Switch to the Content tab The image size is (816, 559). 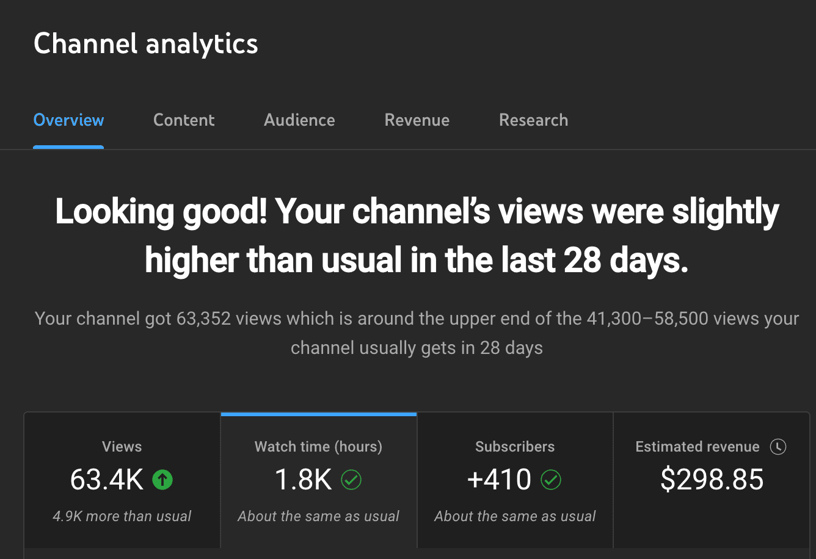pos(184,120)
